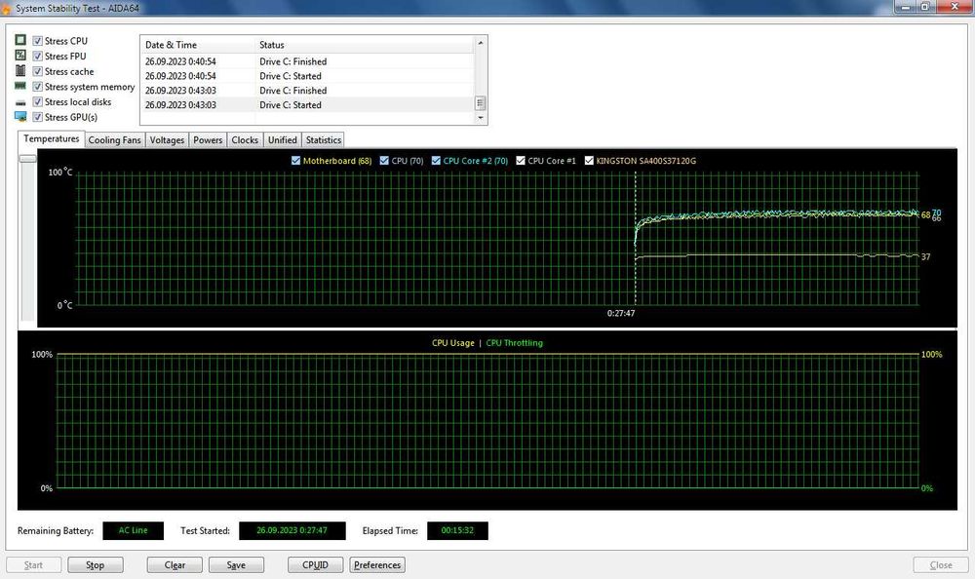Switch to the Cooling Fans tab
This screenshot has height=579, width=975.
point(114,140)
